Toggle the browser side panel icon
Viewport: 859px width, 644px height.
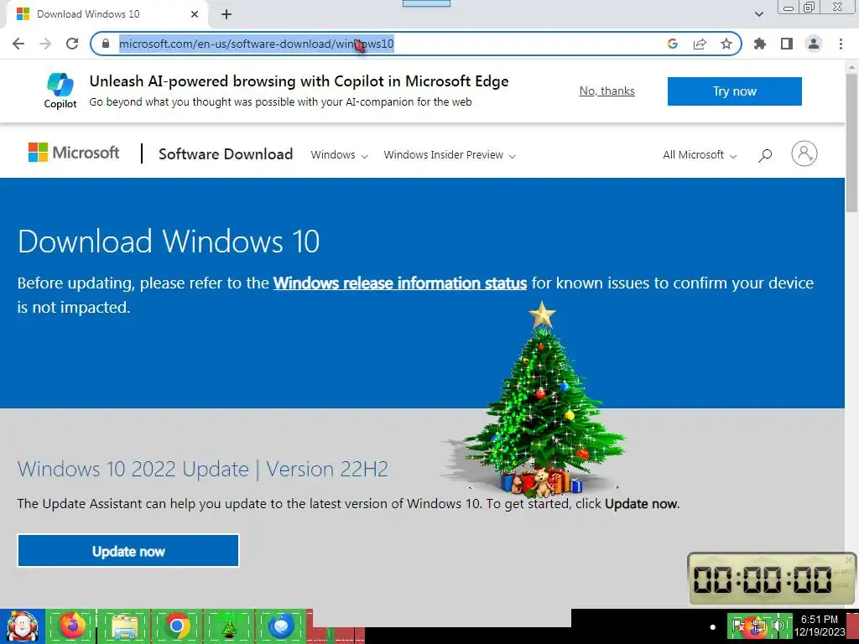pyautogui.click(x=787, y=44)
